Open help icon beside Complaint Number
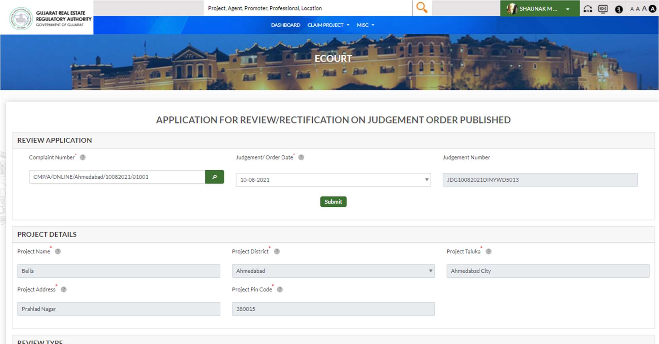Screen dimensions: 659x344 click(x=83, y=157)
